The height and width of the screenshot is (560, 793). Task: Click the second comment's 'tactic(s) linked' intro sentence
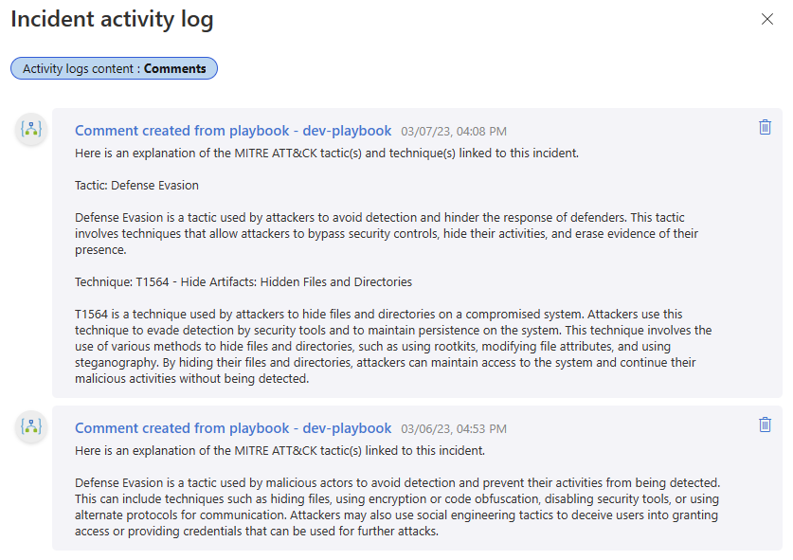[x=279, y=451]
